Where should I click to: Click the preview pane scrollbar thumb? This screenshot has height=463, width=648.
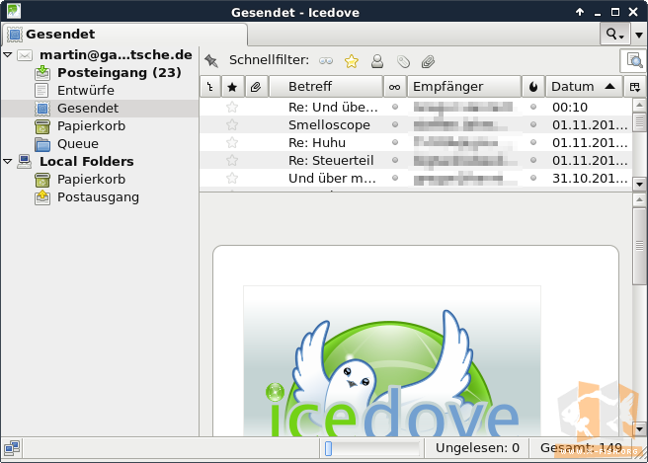click(639, 246)
